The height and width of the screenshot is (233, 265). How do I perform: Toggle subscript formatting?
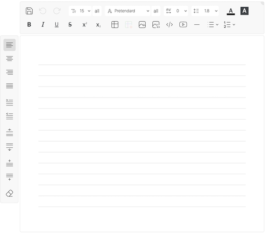click(x=98, y=25)
